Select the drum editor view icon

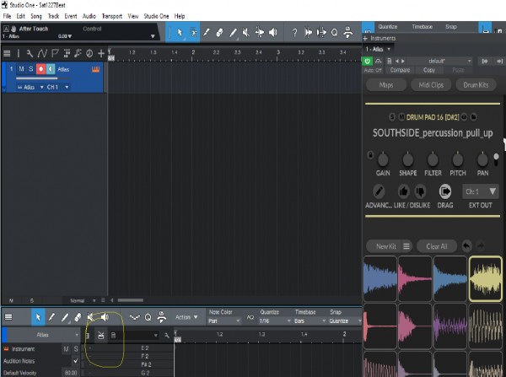101,336
